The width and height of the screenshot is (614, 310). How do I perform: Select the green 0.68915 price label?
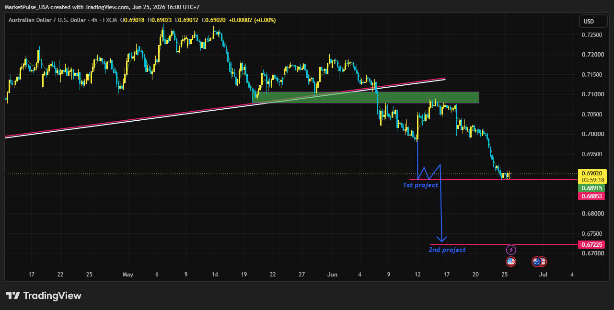(592, 188)
